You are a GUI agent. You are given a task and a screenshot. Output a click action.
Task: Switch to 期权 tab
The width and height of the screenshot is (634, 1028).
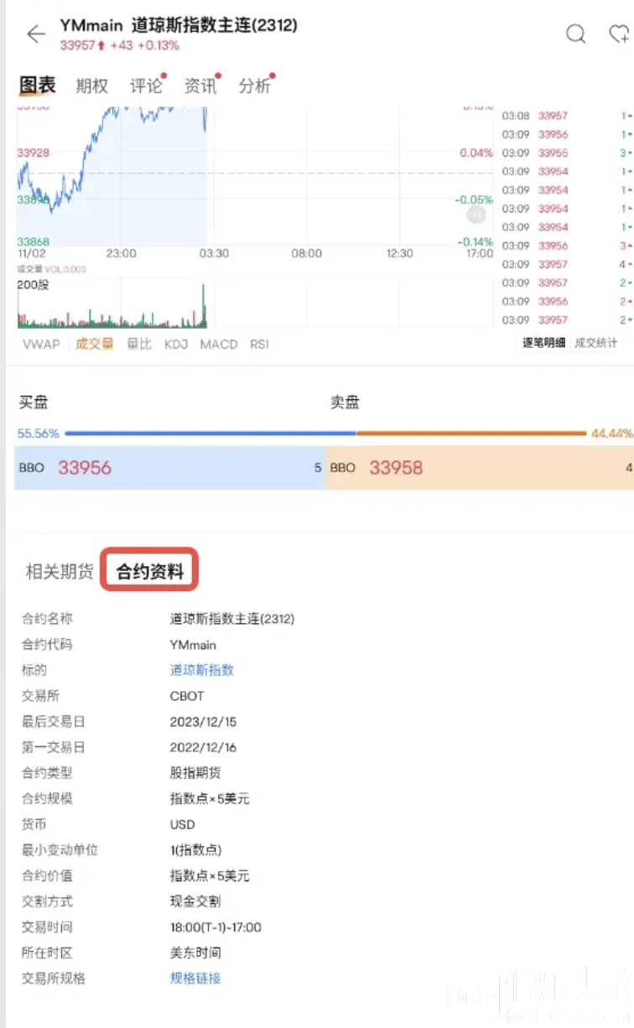[91, 86]
